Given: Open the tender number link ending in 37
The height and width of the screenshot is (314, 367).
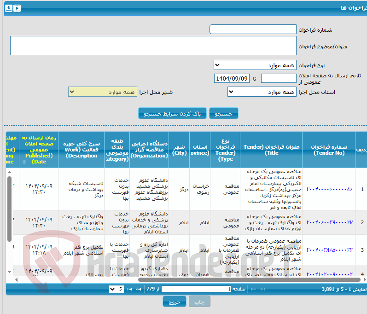Looking at the screenshot, I should pyautogui.click(x=330, y=222).
